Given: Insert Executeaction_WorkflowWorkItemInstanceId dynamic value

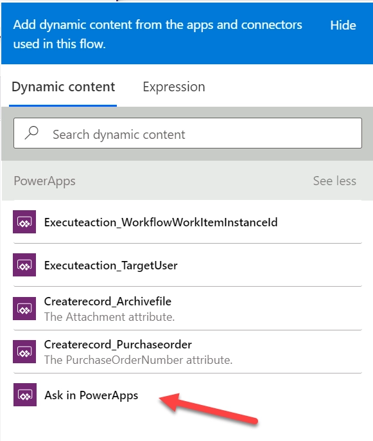Looking at the screenshot, I should click(x=187, y=222).
